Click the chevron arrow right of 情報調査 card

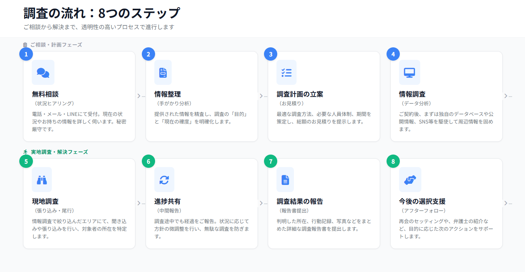[x=506, y=96]
